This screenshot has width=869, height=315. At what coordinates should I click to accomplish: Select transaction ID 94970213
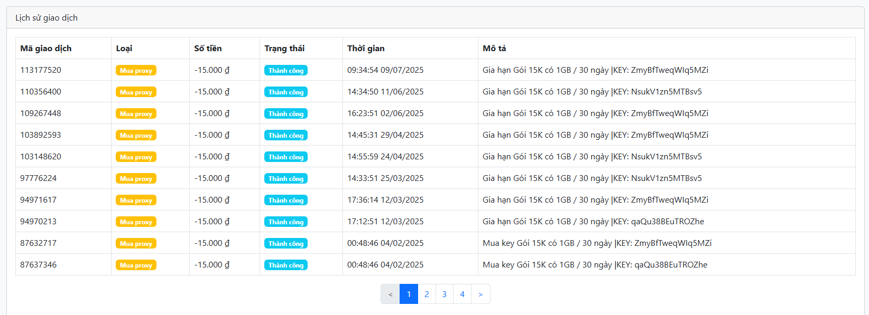(x=39, y=221)
